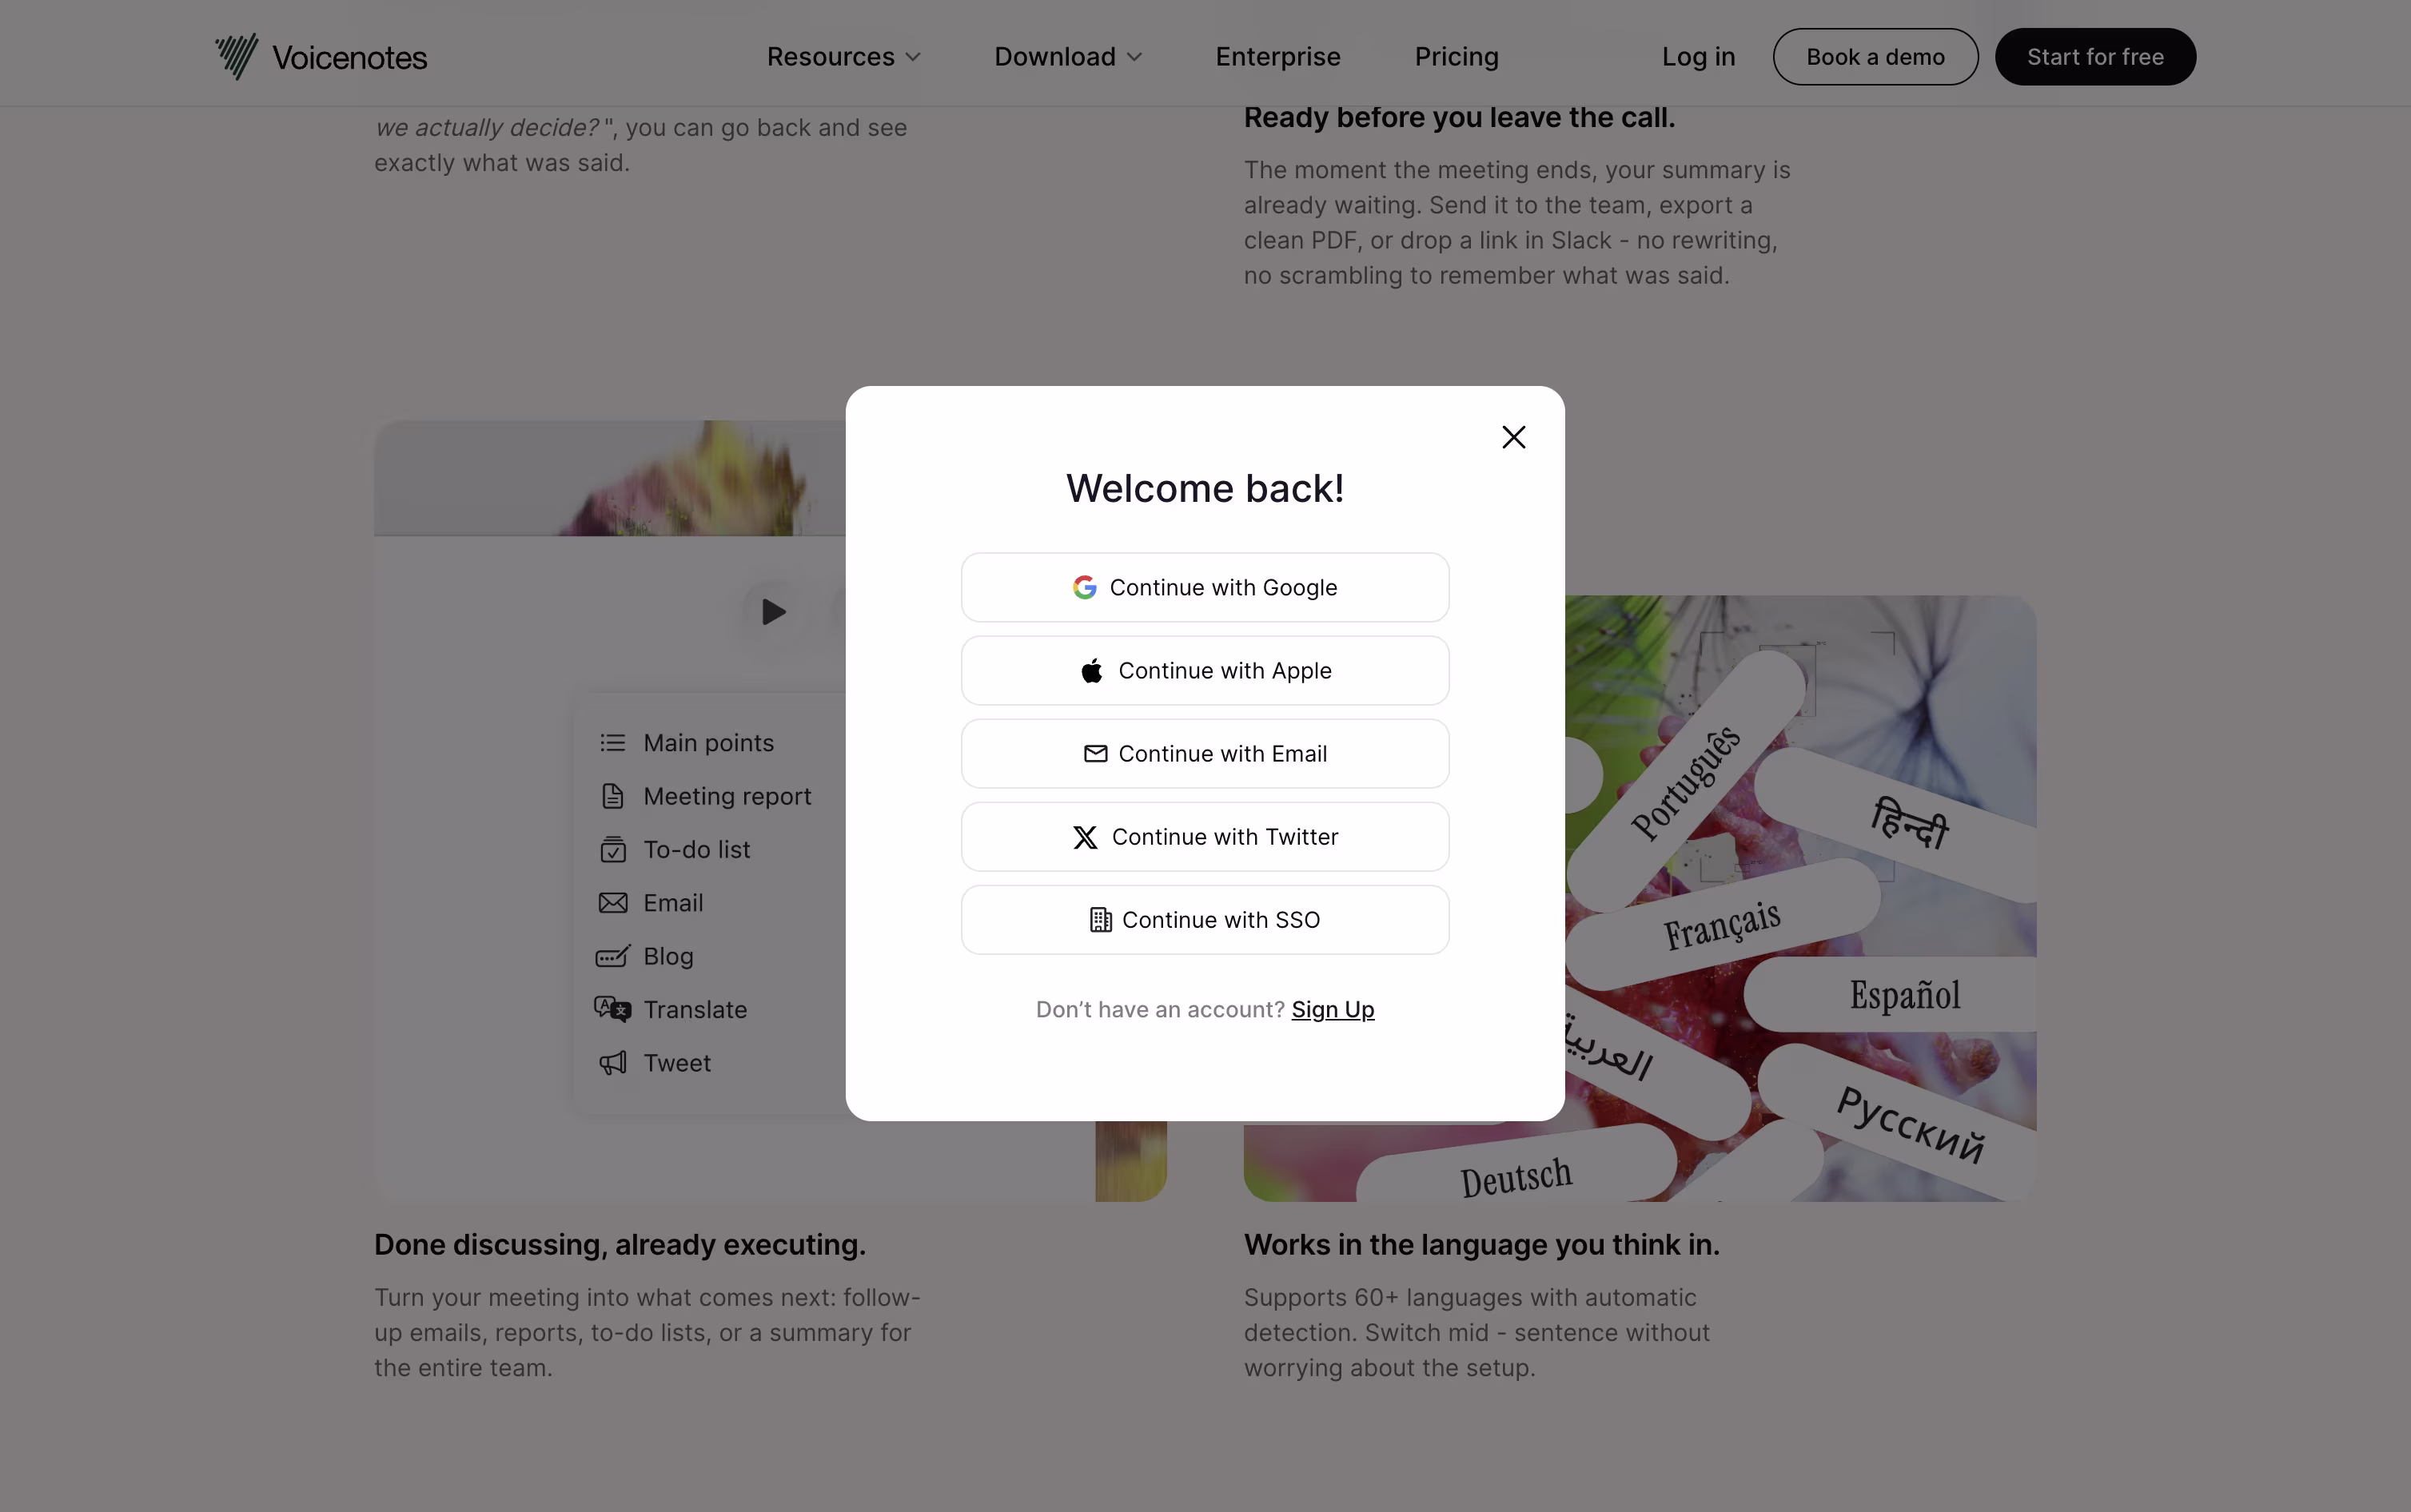Click the Google logo icon

[x=1085, y=587]
